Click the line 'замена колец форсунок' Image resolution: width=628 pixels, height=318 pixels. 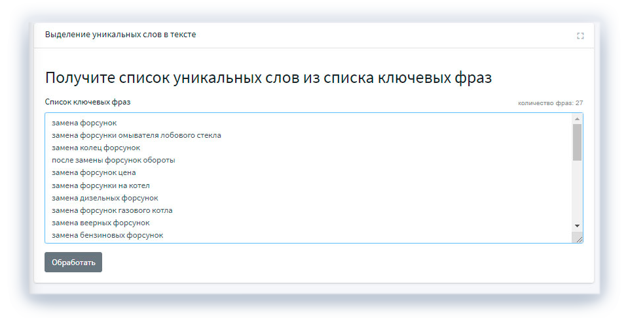click(x=96, y=148)
